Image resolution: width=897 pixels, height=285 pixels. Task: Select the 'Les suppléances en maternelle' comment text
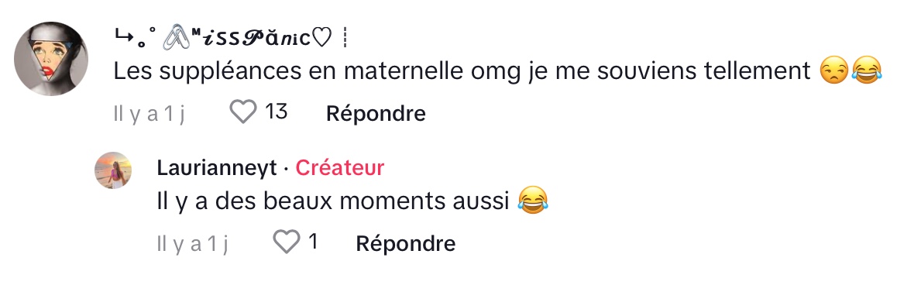462,71
